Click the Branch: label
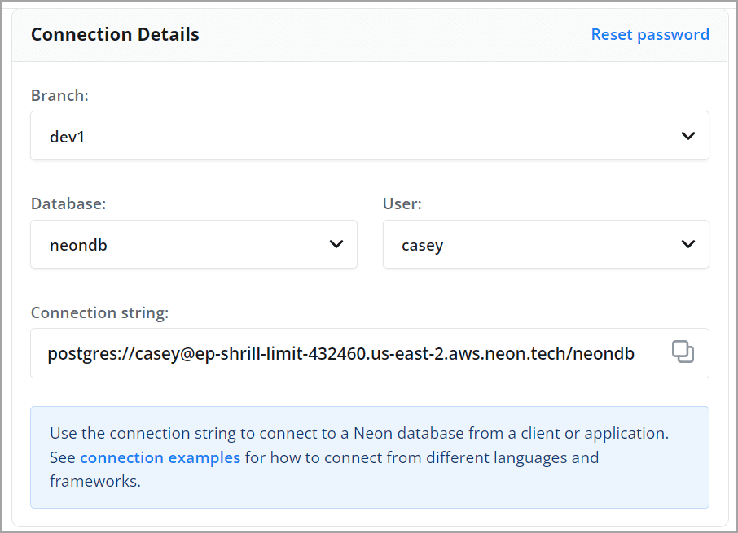738x533 pixels. 59,95
